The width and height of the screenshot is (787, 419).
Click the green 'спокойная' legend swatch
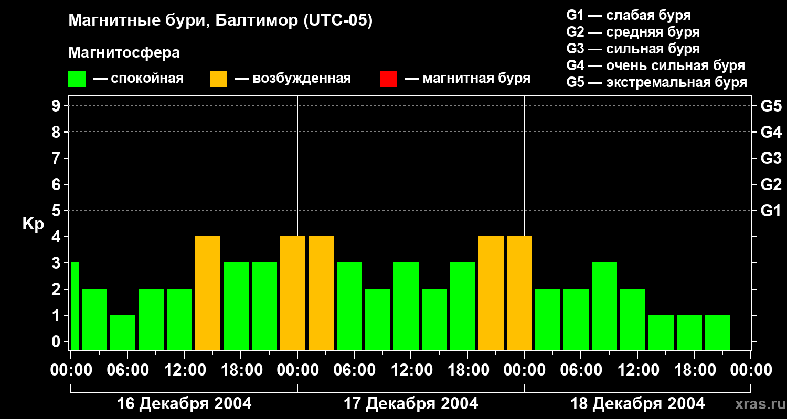(x=77, y=79)
